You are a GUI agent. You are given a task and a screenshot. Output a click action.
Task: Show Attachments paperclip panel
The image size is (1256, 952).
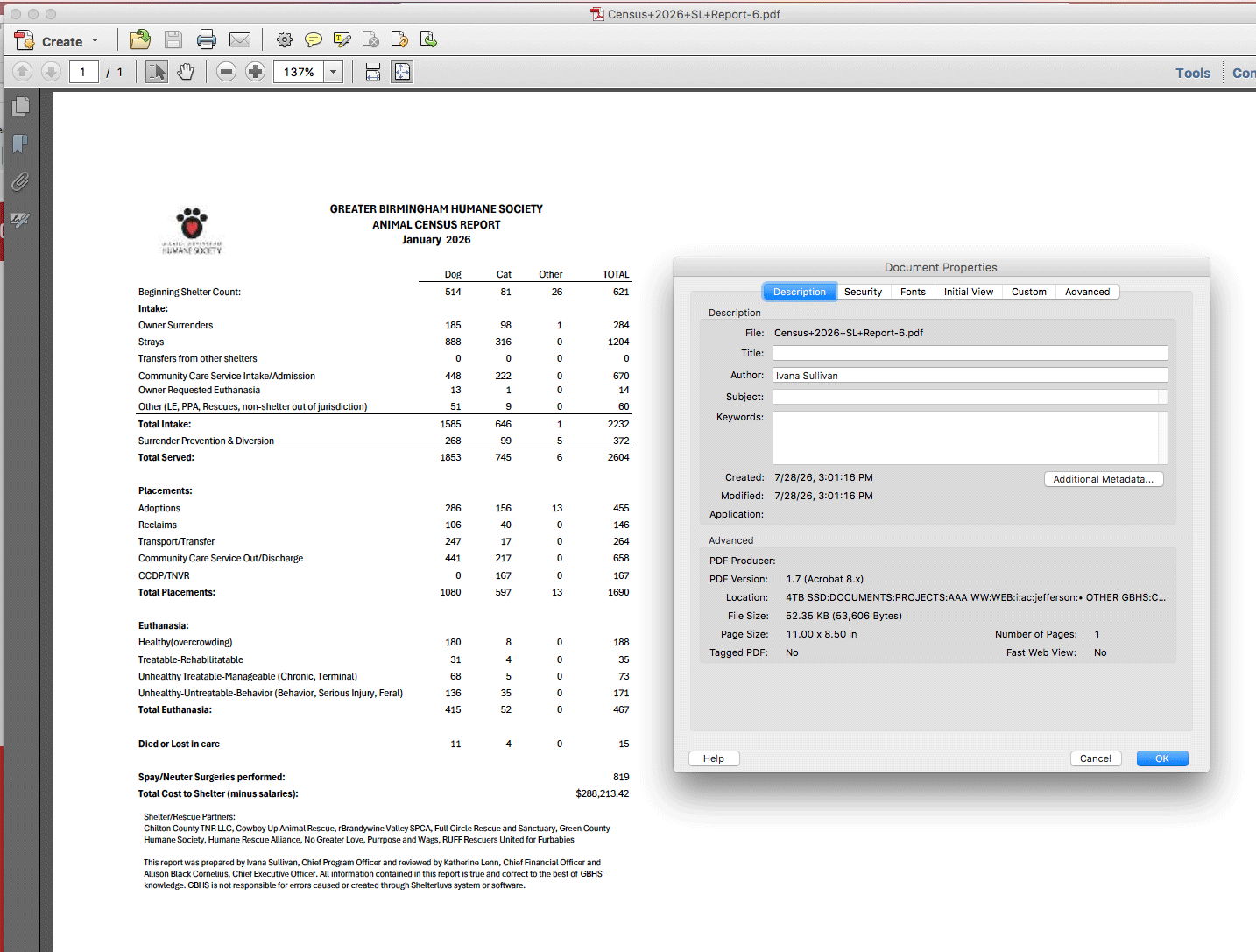pos(20,181)
